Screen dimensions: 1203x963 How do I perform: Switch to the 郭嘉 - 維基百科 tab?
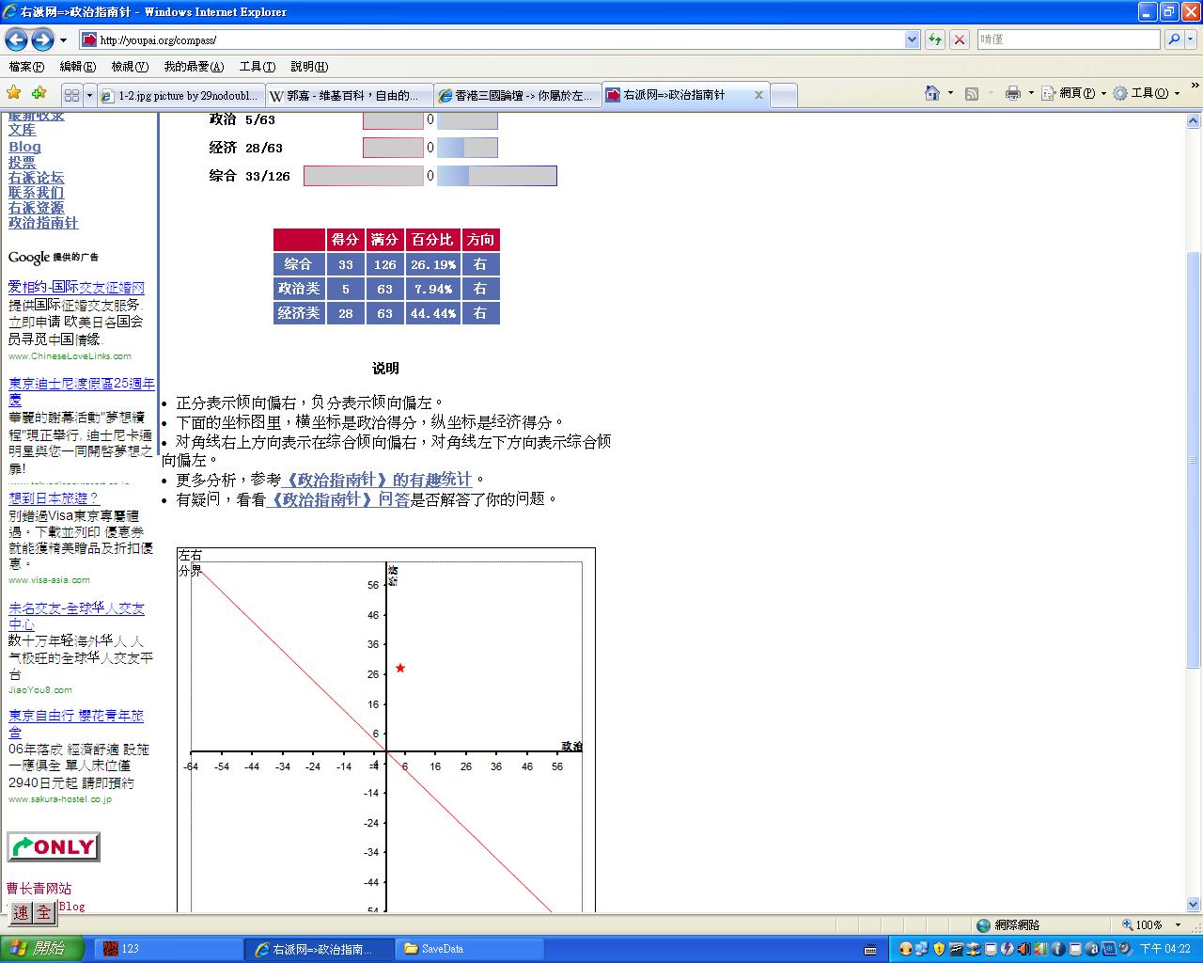click(x=349, y=95)
